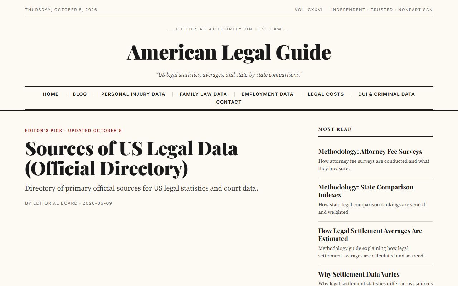The image size is (458, 286).
Task: Click the italic US legal statistics motto
Action: pos(229,75)
